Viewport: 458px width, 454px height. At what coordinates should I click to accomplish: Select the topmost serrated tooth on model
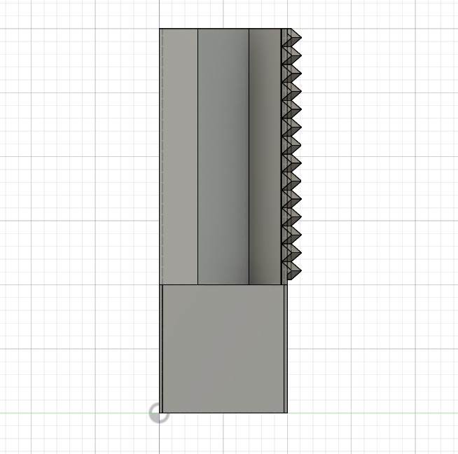tap(293, 37)
